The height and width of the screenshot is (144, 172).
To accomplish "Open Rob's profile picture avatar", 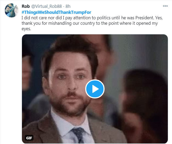I will tap(11, 11).
